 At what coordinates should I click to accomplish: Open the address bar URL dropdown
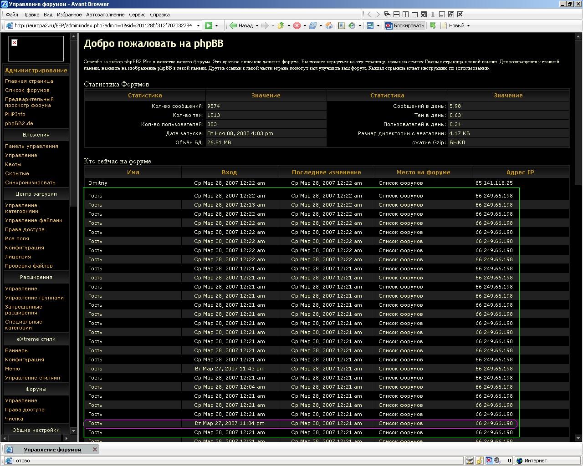pos(198,25)
